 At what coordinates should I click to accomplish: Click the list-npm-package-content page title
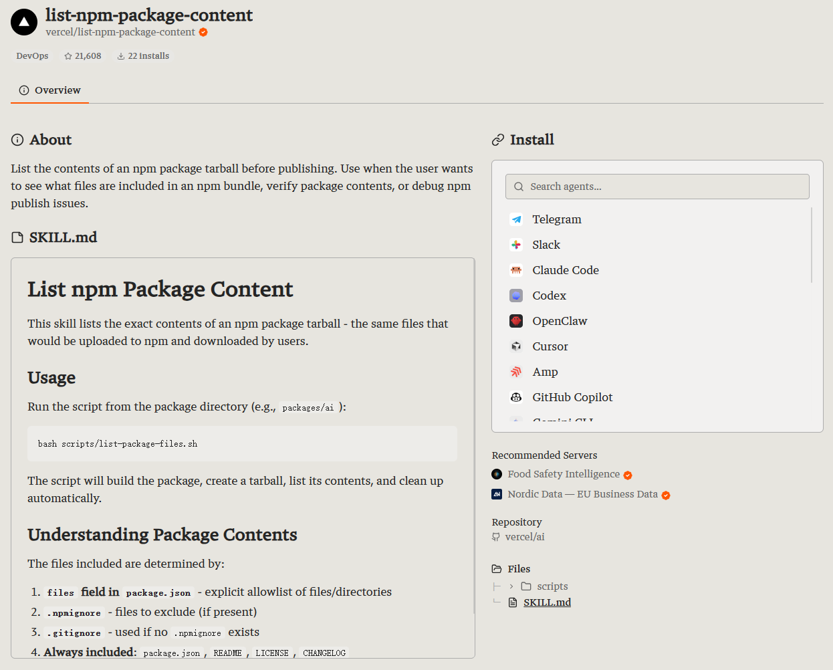pos(149,15)
